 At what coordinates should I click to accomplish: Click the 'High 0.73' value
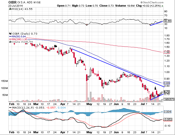(x=78, y=6)
